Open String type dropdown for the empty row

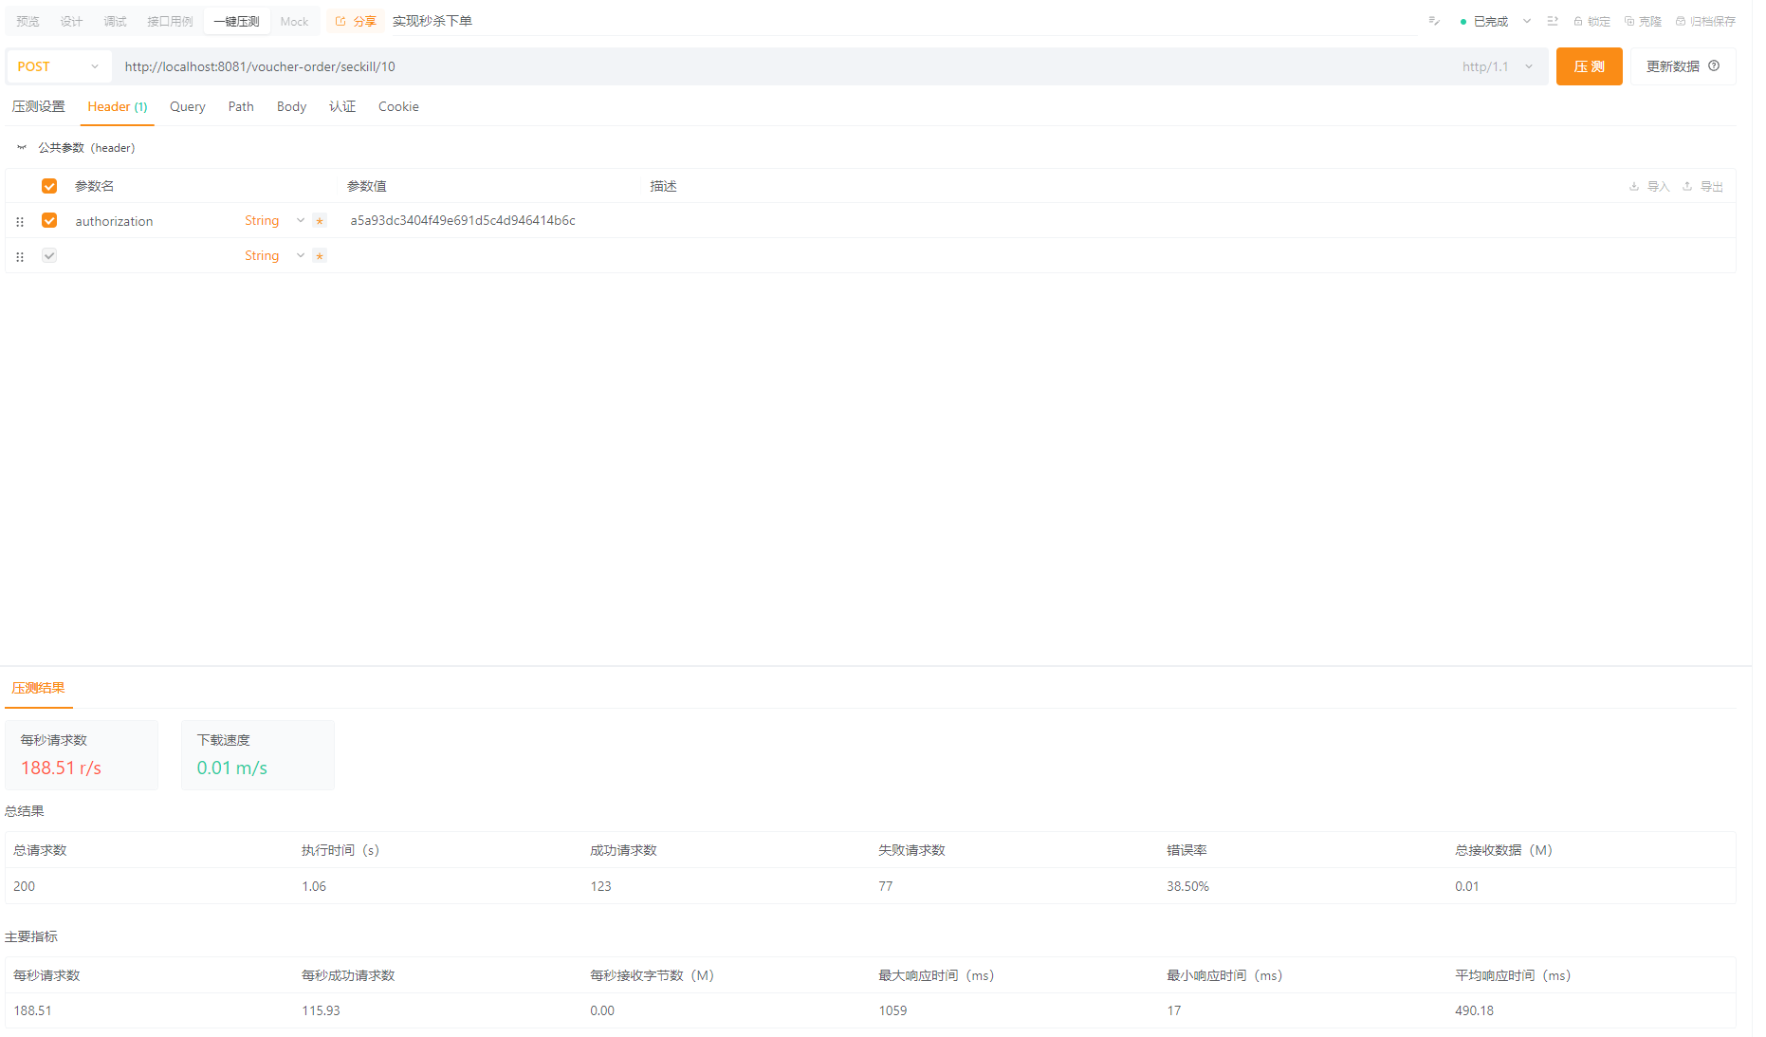(x=274, y=255)
